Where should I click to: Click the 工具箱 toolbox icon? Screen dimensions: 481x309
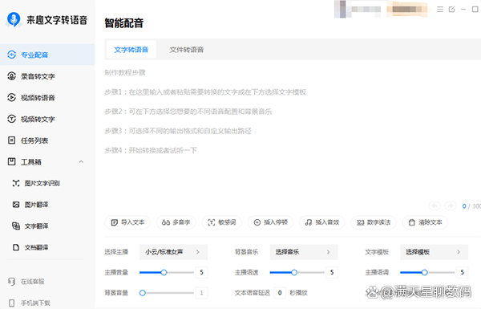tap(12, 161)
